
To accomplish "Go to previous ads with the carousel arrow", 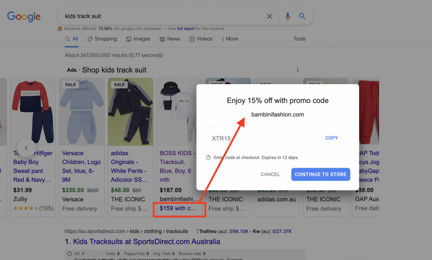I will pyautogui.click(x=26, y=148).
